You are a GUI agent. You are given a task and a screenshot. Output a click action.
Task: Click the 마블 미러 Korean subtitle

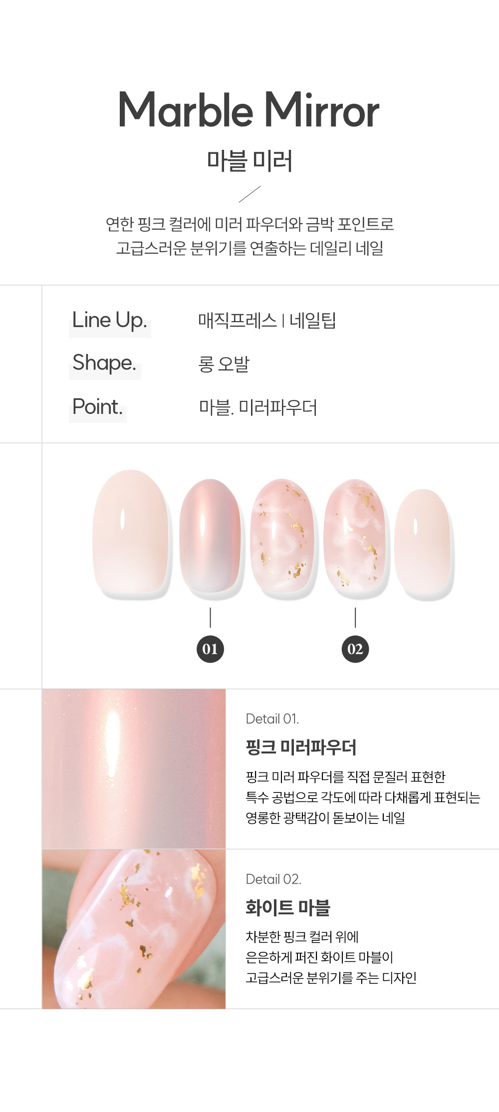(x=249, y=161)
